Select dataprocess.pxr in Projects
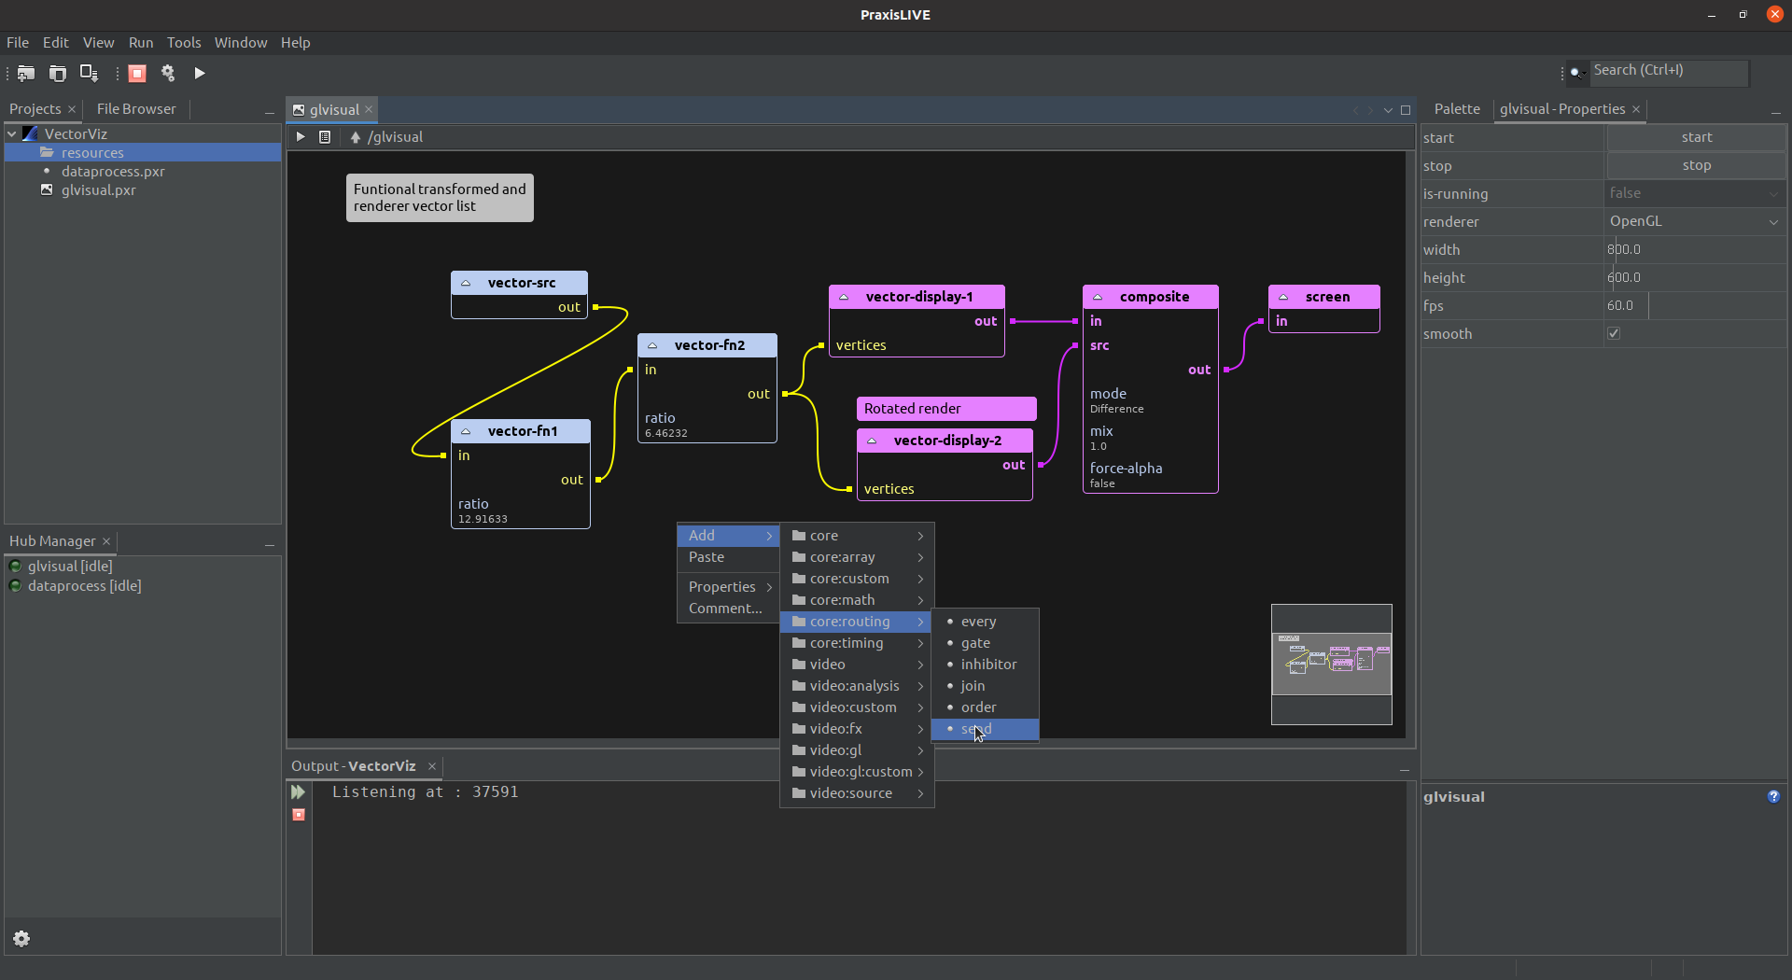Viewport: 1792px width, 980px height. [113, 172]
